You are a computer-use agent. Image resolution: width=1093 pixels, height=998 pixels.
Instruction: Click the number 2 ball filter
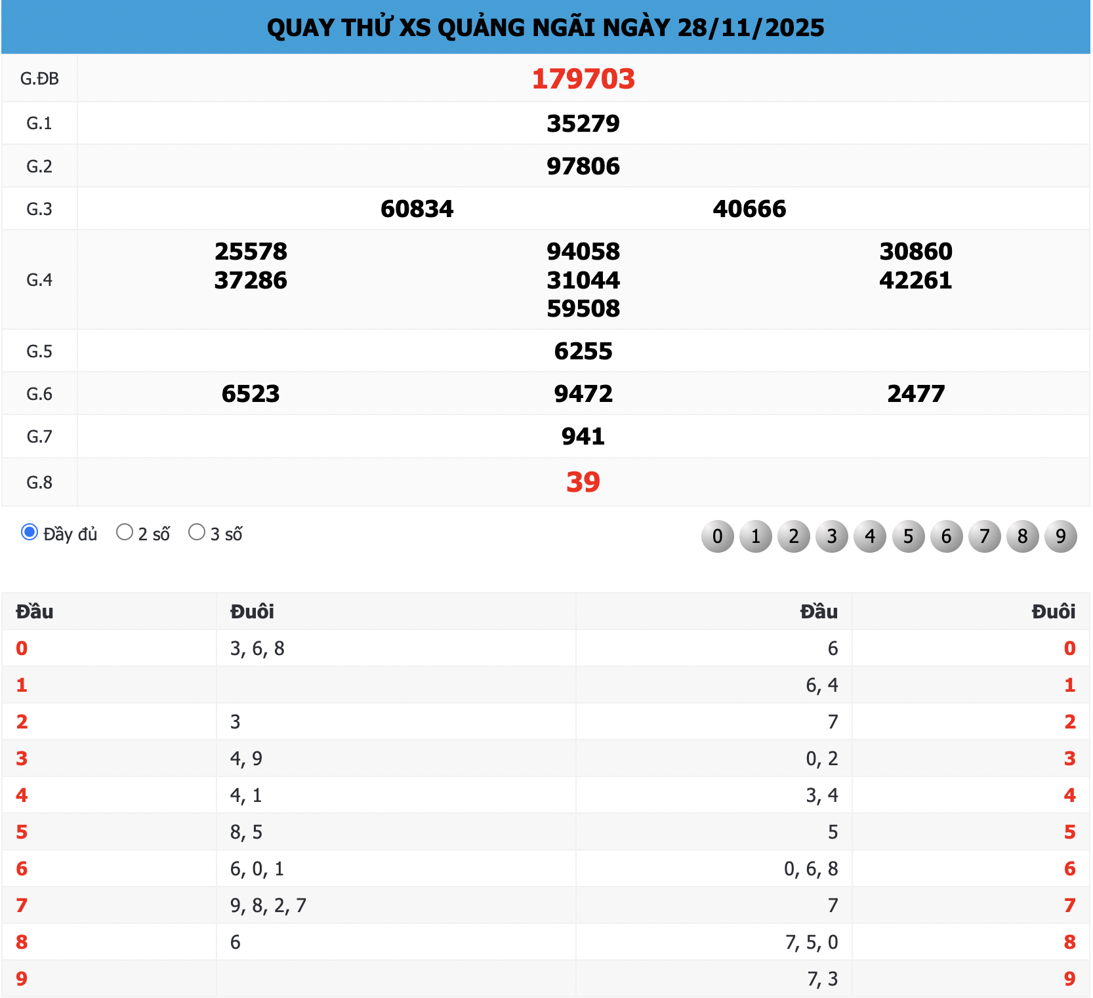click(x=794, y=536)
